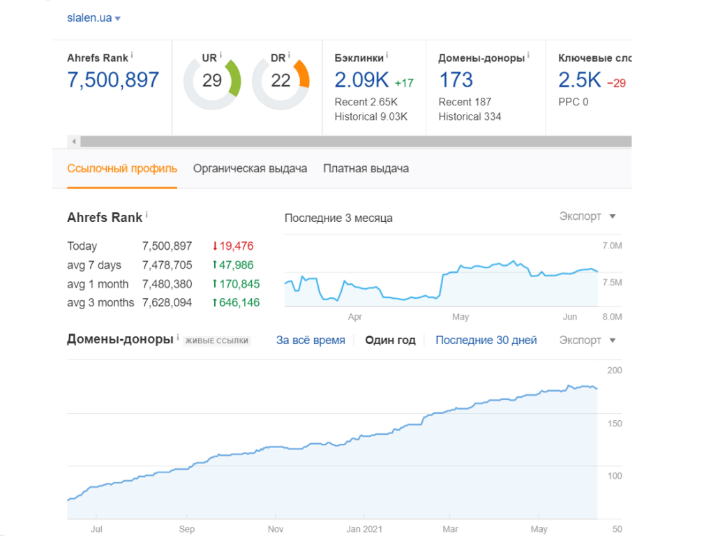Click the живые ссылки badge

point(217,341)
